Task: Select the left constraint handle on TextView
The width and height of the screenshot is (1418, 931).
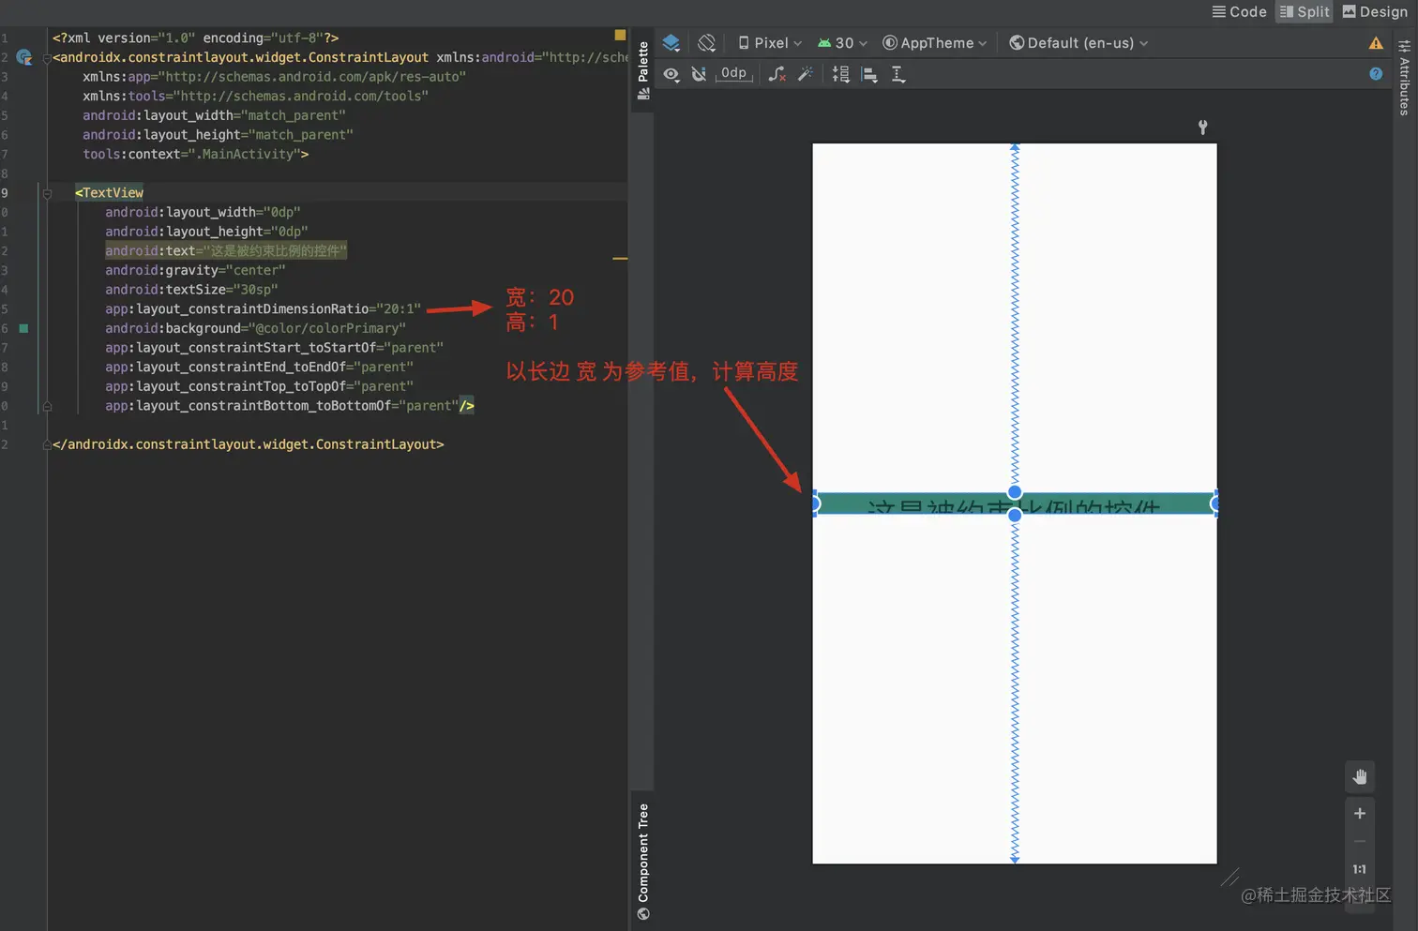Action: pos(815,503)
